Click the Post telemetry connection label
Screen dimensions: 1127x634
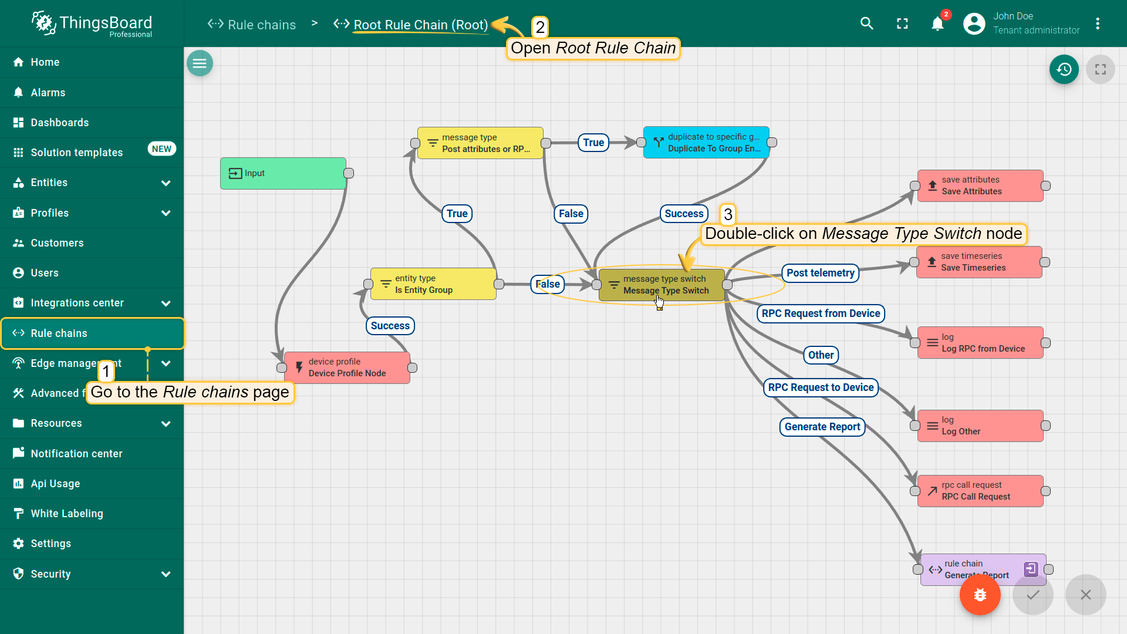pos(820,273)
